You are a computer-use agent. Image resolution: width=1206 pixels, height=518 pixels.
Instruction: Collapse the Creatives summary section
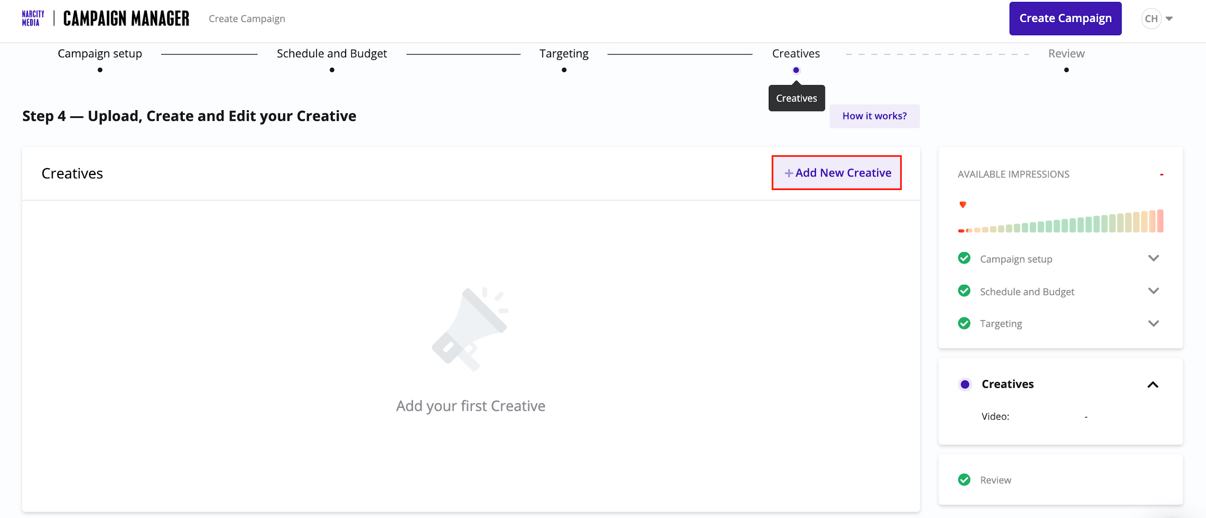[x=1153, y=385]
